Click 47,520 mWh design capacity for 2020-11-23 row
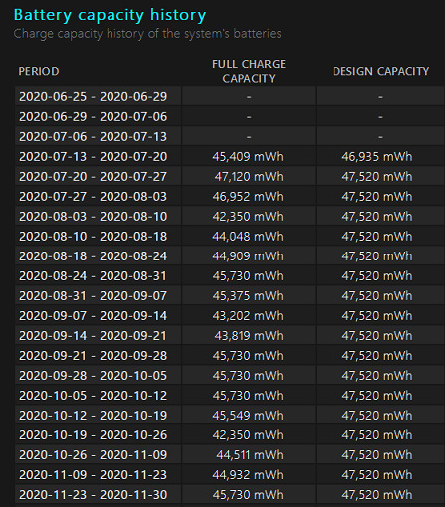 coord(377,495)
